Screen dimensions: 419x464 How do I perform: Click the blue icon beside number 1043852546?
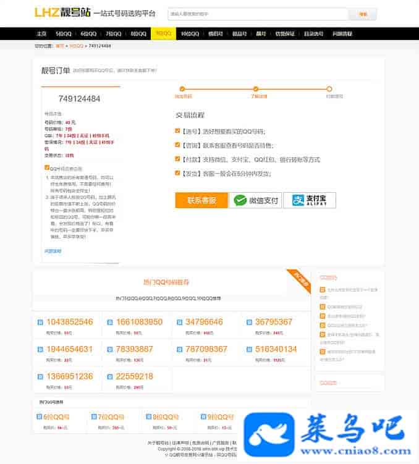pos(40,323)
